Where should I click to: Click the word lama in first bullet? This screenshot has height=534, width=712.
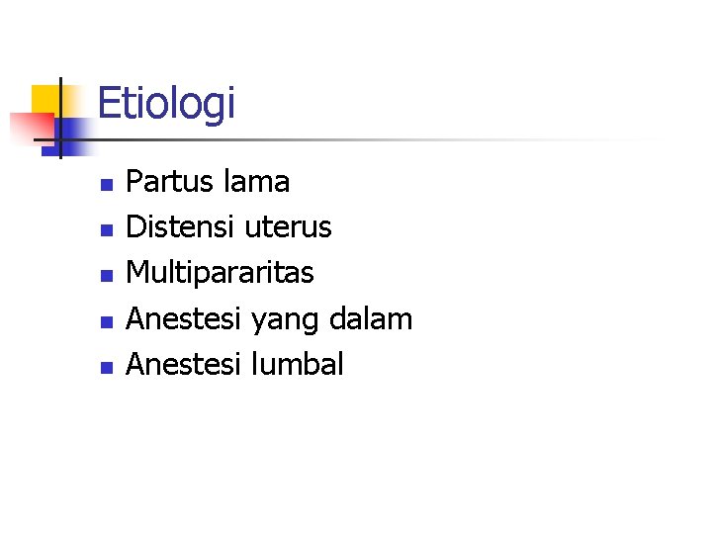click(x=256, y=182)
